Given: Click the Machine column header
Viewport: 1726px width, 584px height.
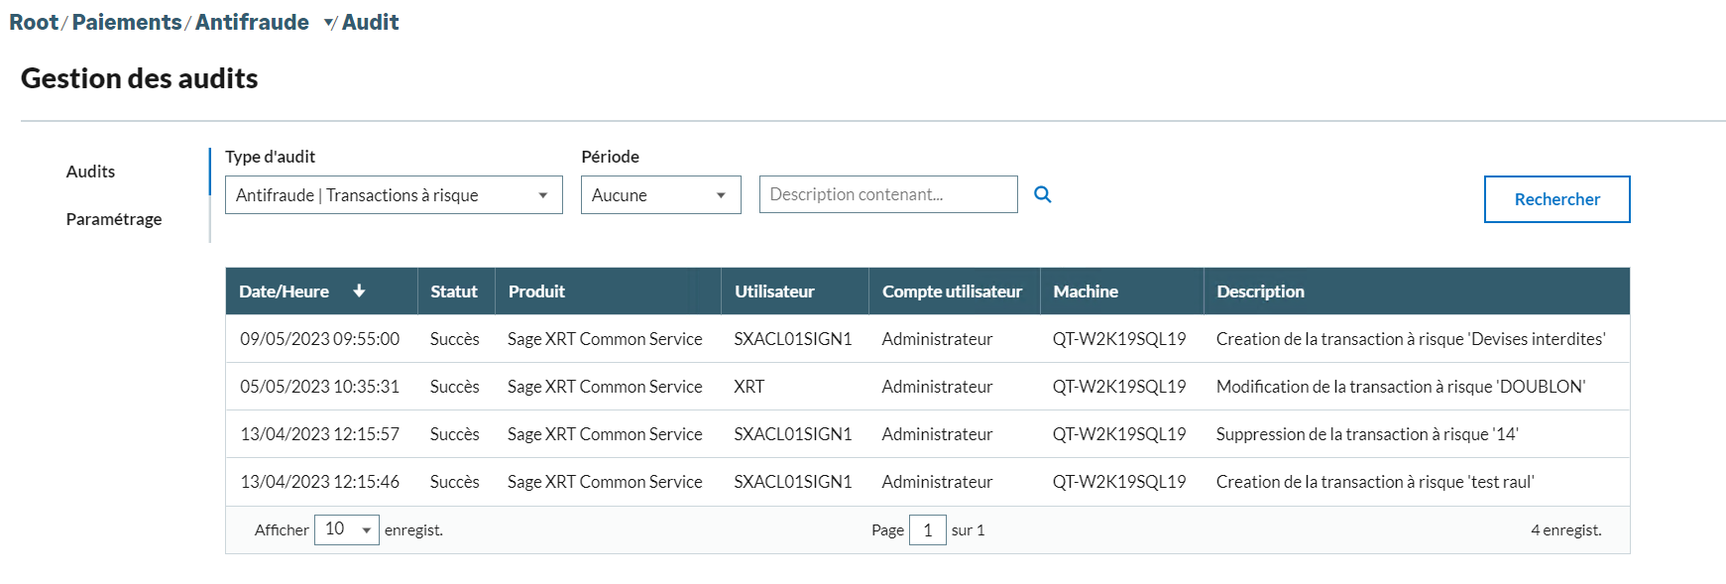Looking at the screenshot, I should click(x=1086, y=292).
